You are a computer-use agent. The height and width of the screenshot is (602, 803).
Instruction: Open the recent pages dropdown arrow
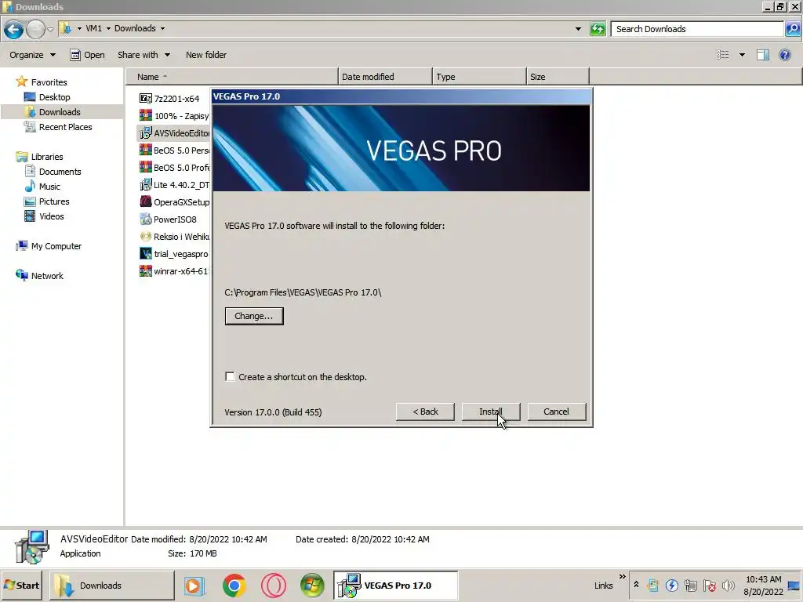(50, 29)
